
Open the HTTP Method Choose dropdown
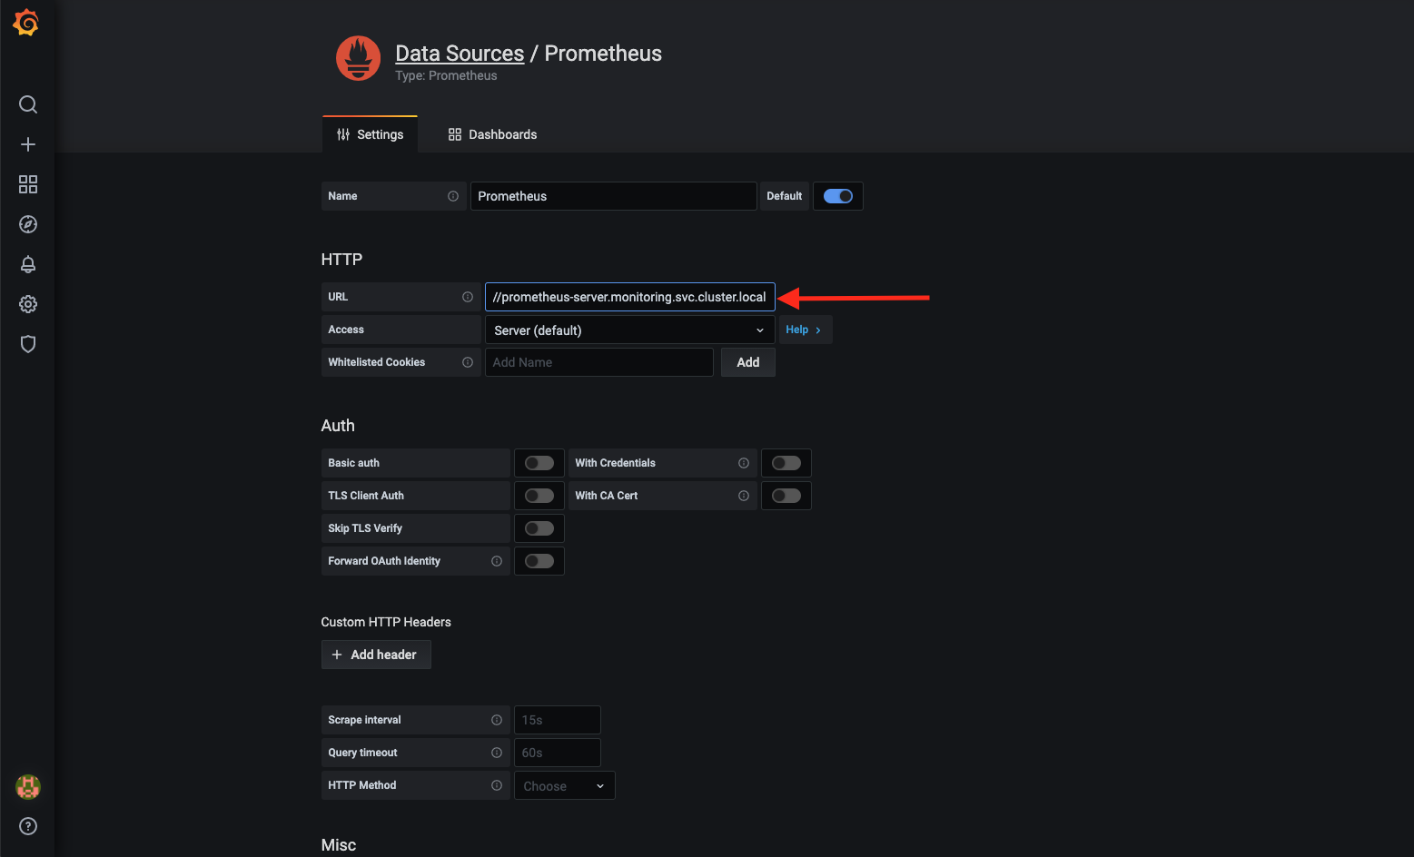coord(564,785)
